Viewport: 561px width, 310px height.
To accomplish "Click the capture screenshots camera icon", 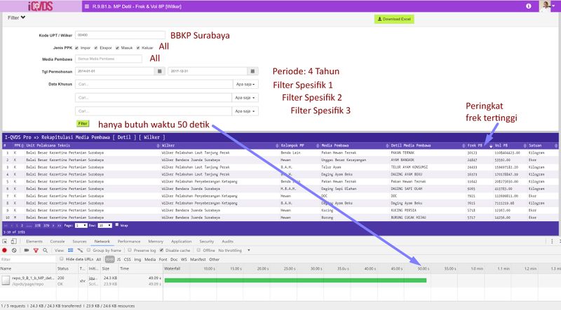I will coord(27,251).
